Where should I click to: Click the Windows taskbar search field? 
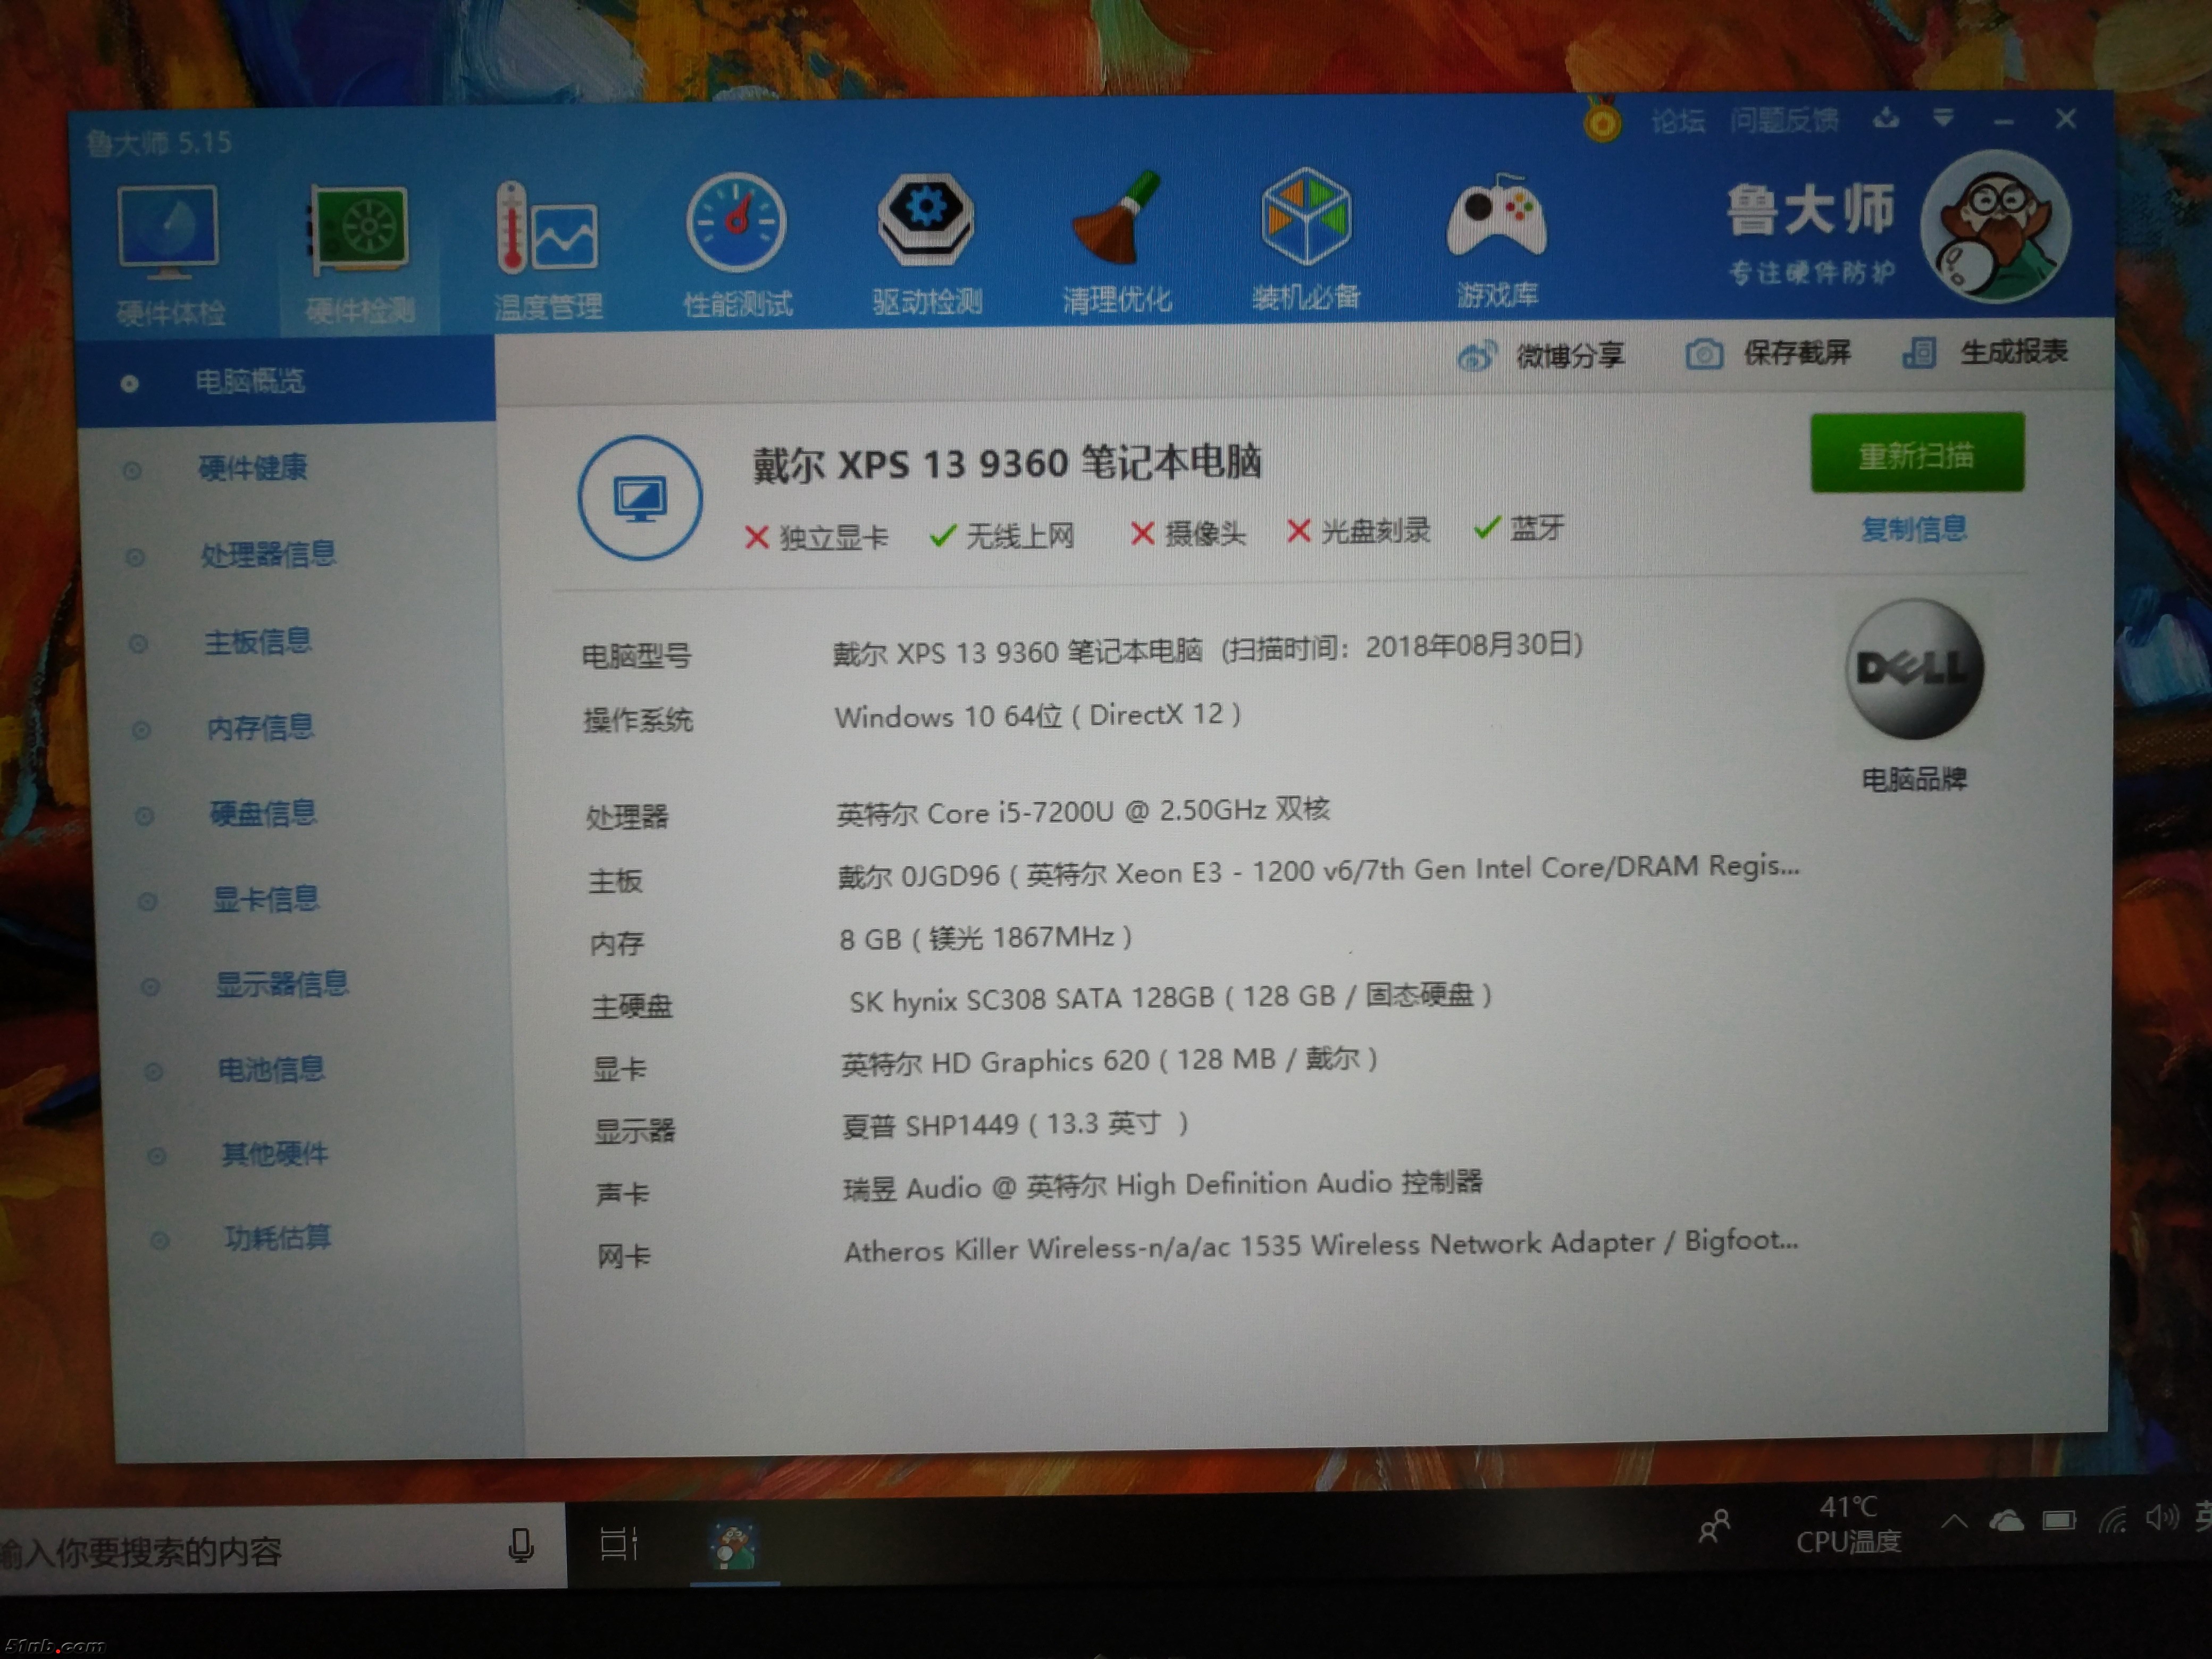point(250,1550)
